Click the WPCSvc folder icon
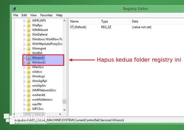The width and height of the screenshot is (184, 130). [x=29, y=109]
